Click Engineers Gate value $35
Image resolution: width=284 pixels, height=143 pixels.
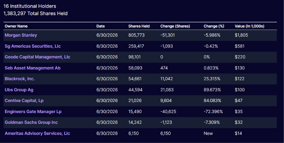(238, 112)
